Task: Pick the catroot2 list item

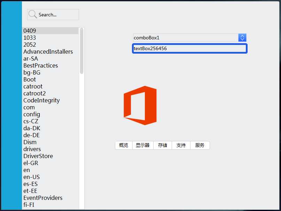Action: (50, 93)
